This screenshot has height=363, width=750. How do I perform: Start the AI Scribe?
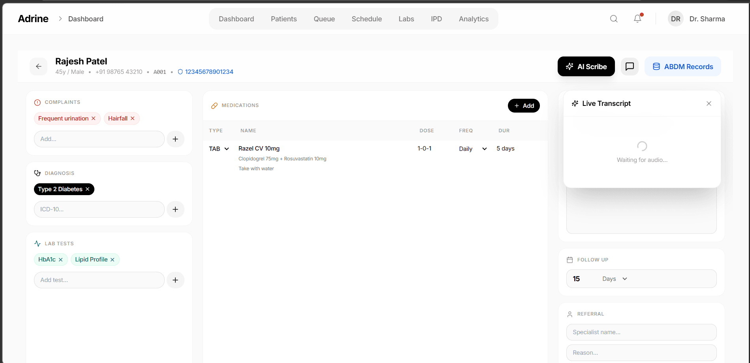586,66
